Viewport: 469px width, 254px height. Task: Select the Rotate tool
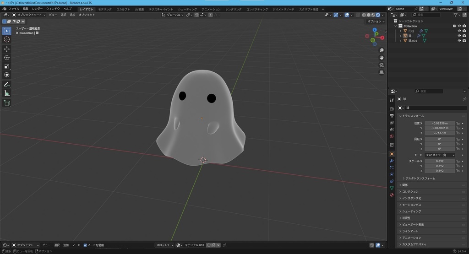coord(7,57)
